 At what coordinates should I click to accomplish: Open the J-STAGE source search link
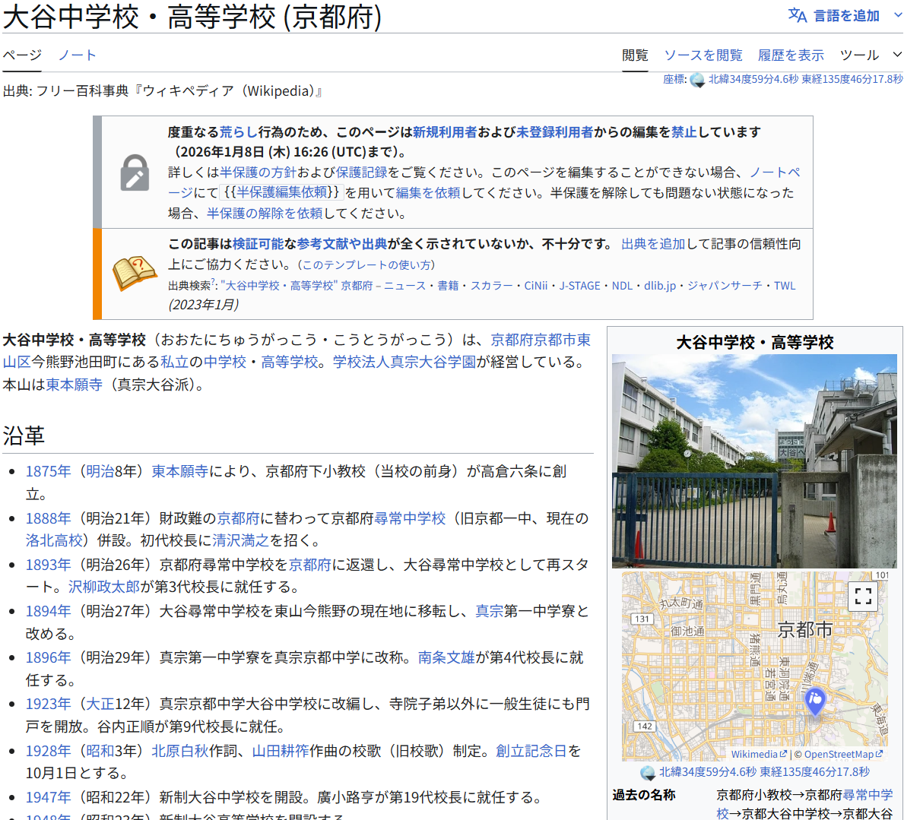579,286
